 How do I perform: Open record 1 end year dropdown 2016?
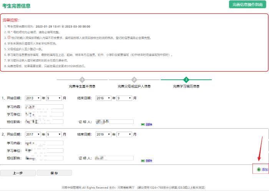tap(103, 98)
